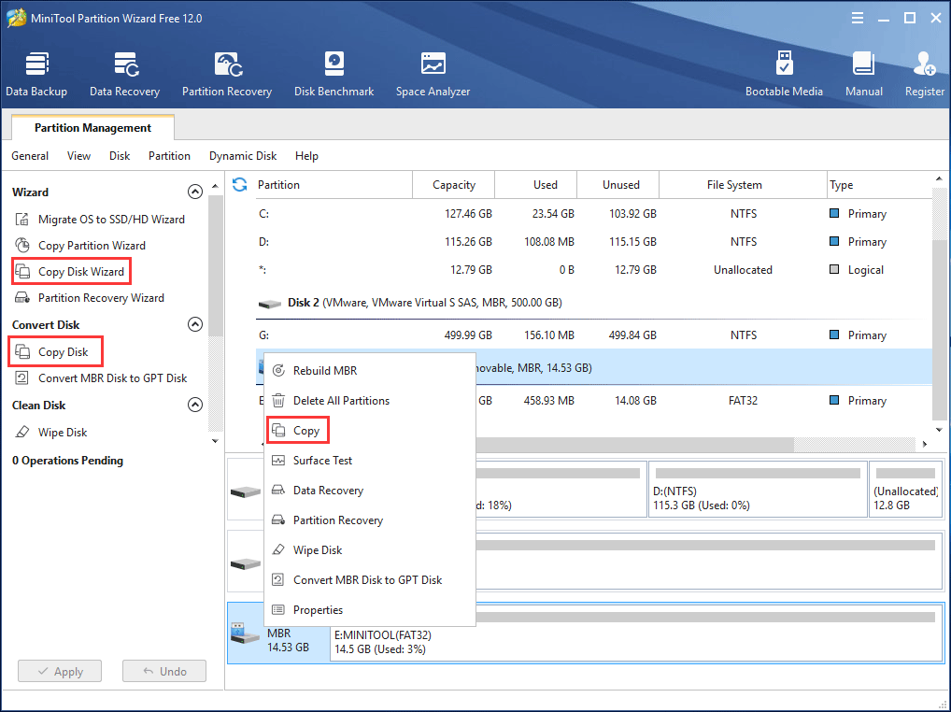This screenshot has height=712, width=951.
Task: Sort by the Used column header
Action: click(x=536, y=184)
